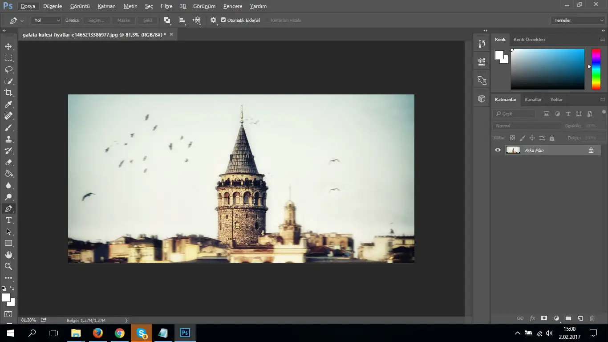
Task: Select the Crop tool
Action: tap(8, 93)
